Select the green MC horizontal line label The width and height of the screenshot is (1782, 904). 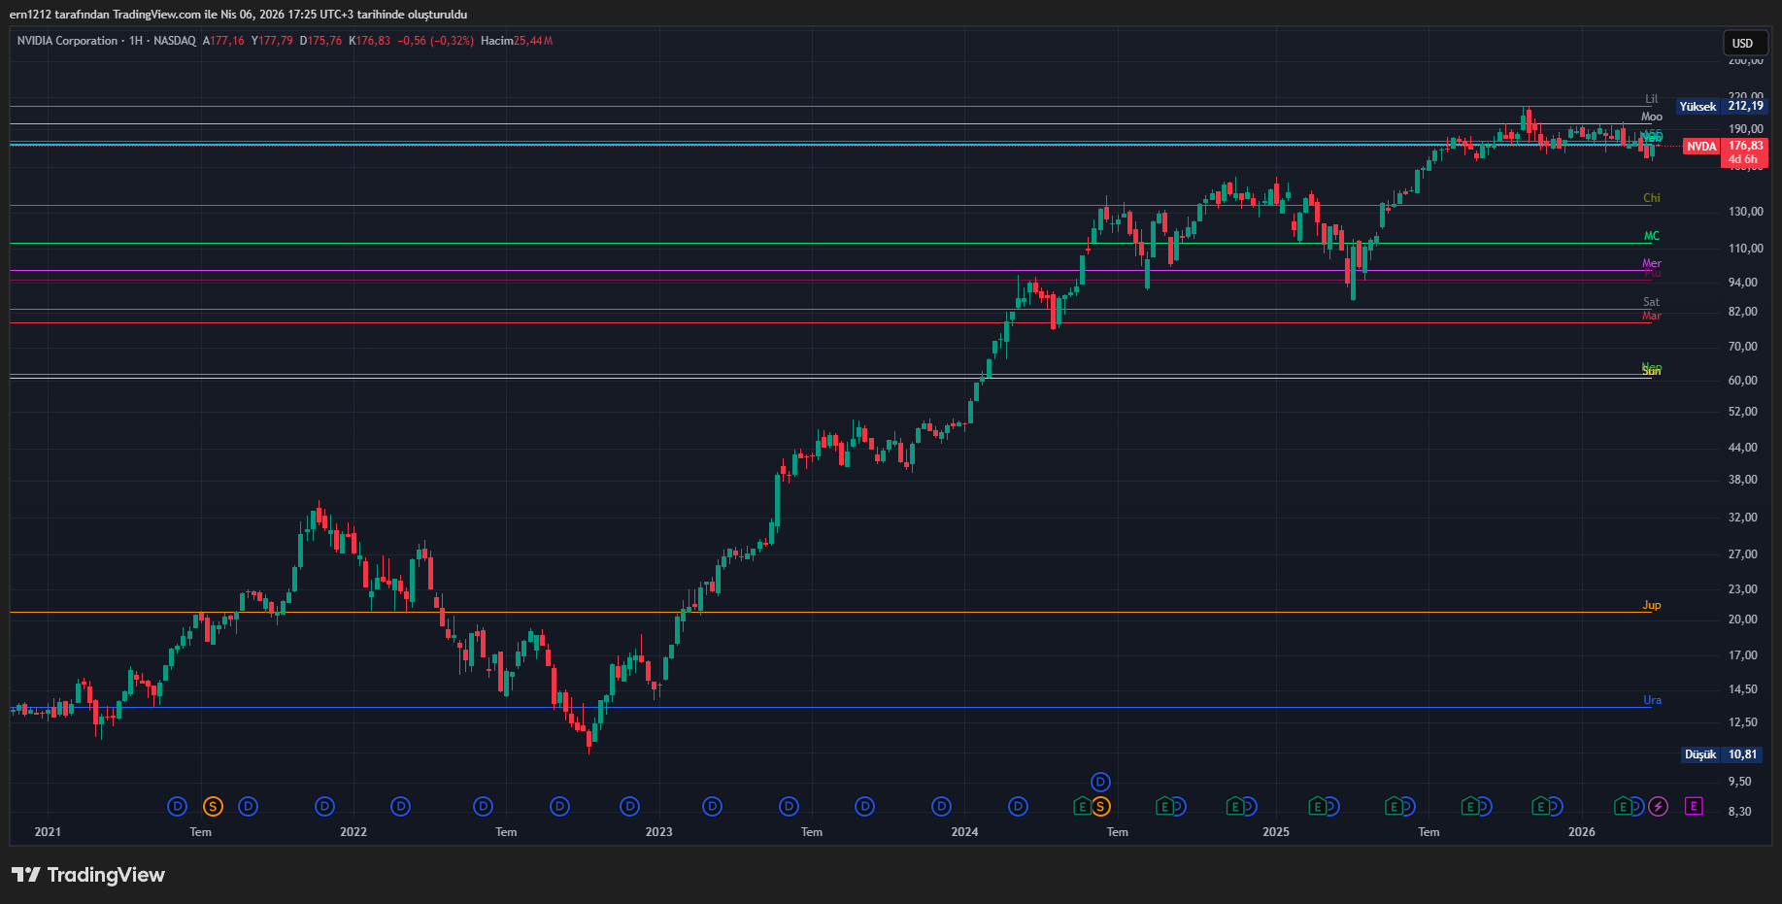(1651, 236)
